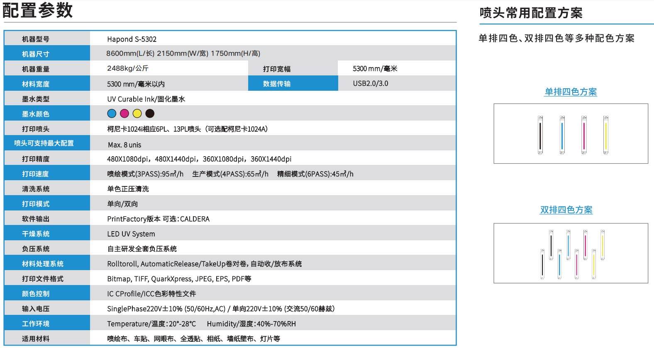Select the yellow ink color circle

[137, 114]
